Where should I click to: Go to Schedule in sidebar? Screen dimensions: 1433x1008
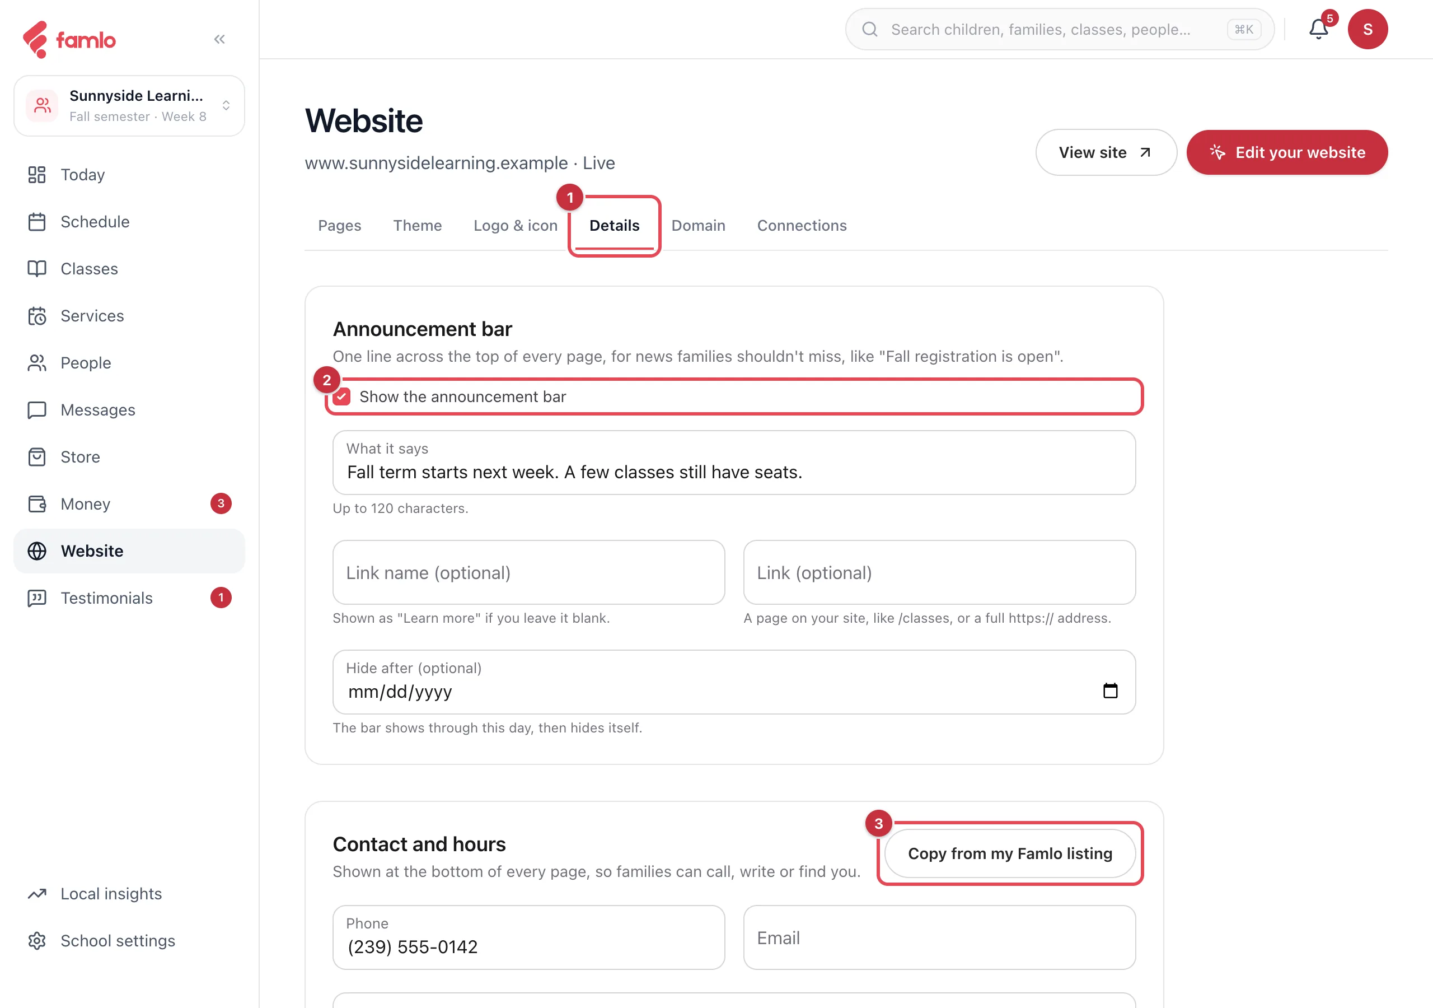point(129,222)
